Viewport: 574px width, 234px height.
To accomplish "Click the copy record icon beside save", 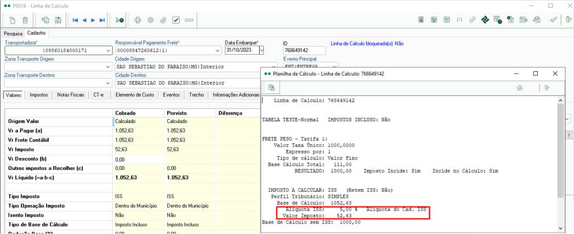I will [46, 20].
